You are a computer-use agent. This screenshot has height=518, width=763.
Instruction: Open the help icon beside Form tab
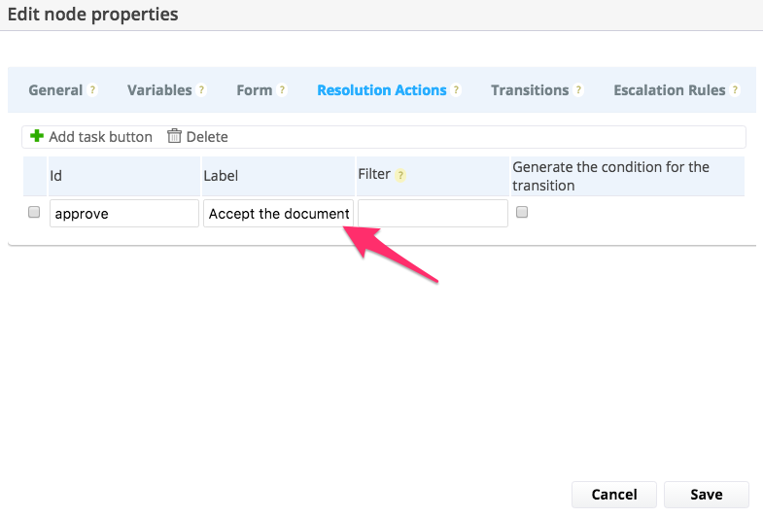click(282, 90)
